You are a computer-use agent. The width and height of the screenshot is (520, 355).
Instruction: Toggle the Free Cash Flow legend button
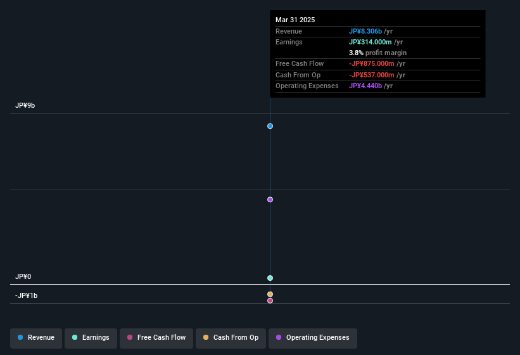156,338
